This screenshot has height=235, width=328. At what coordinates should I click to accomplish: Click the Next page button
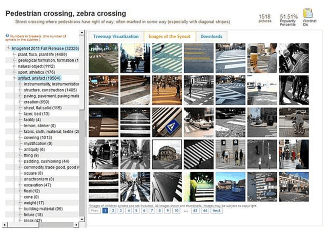coord(216,210)
